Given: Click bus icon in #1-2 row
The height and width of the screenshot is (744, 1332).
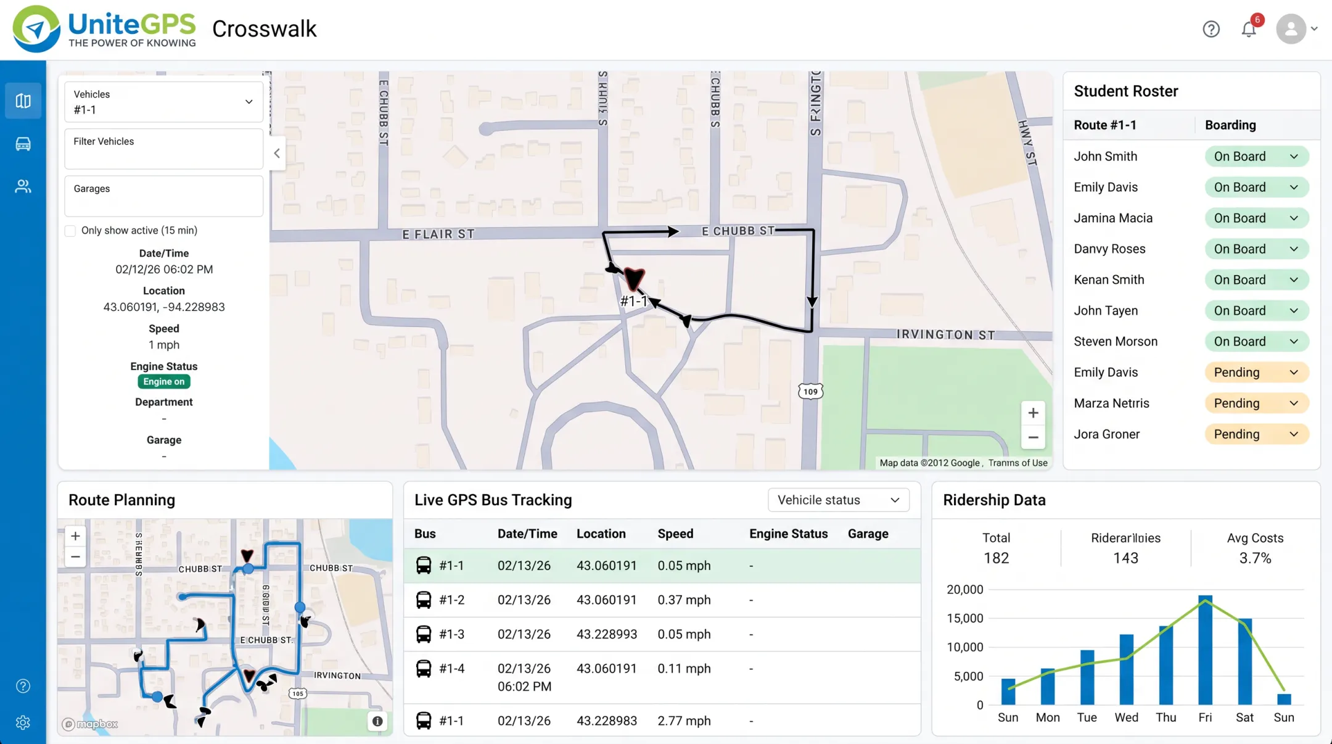Looking at the screenshot, I should [x=424, y=600].
